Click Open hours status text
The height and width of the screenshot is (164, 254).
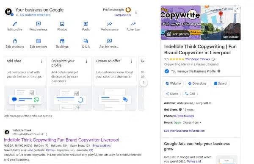click(177, 122)
